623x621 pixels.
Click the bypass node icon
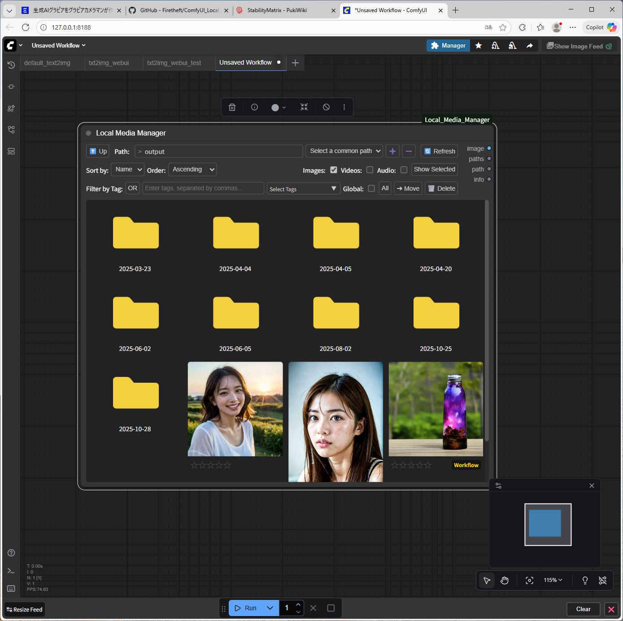326,107
